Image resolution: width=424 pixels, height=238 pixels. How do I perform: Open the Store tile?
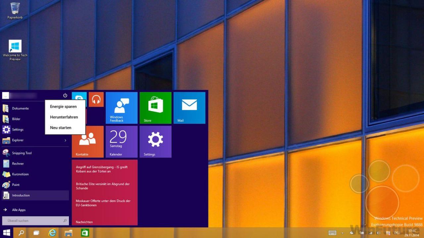coord(155,108)
